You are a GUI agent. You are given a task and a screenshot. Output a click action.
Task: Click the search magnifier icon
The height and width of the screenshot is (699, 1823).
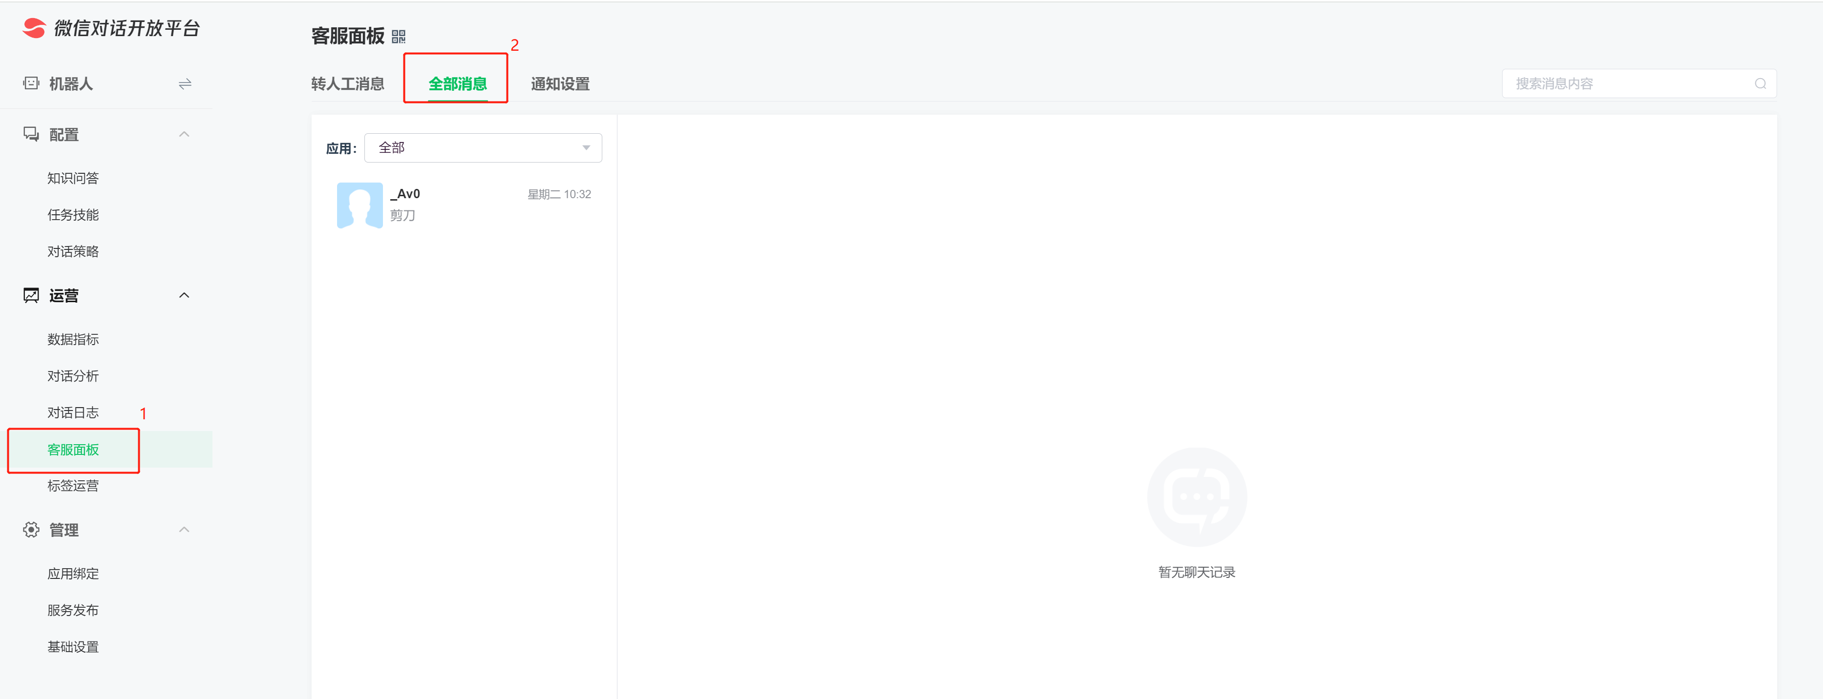[1760, 83]
